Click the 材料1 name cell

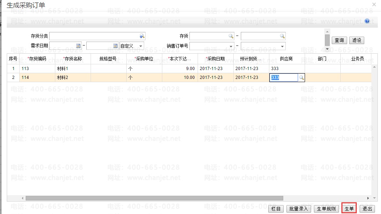pos(73,69)
